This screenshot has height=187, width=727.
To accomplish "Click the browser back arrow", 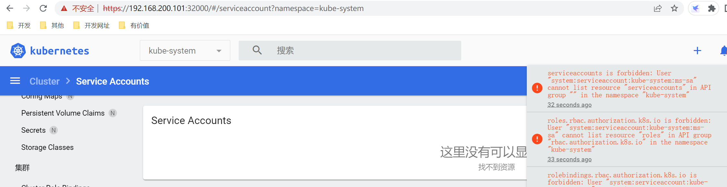I will pyautogui.click(x=10, y=8).
